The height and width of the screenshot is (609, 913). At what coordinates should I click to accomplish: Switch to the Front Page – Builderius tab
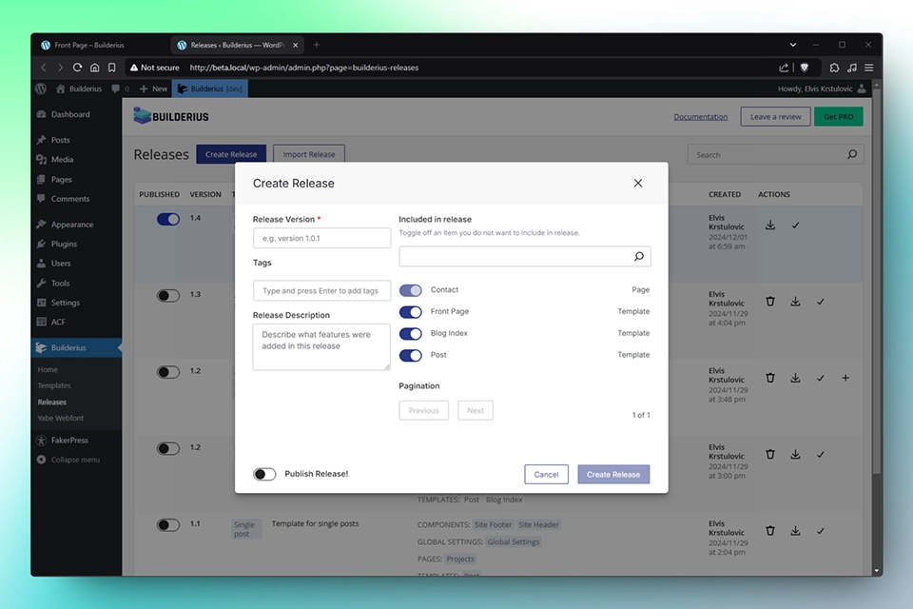[x=90, y=44]
